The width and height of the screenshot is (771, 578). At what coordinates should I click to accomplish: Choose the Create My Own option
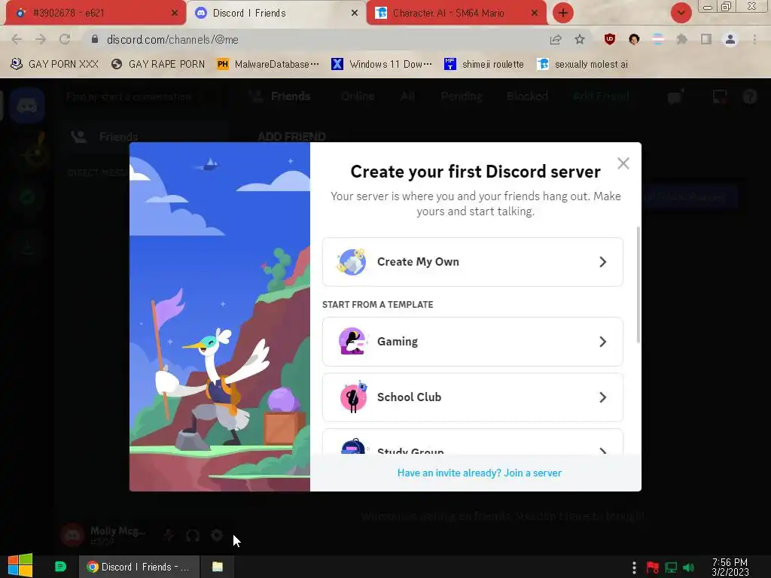(x=473, y=262)
